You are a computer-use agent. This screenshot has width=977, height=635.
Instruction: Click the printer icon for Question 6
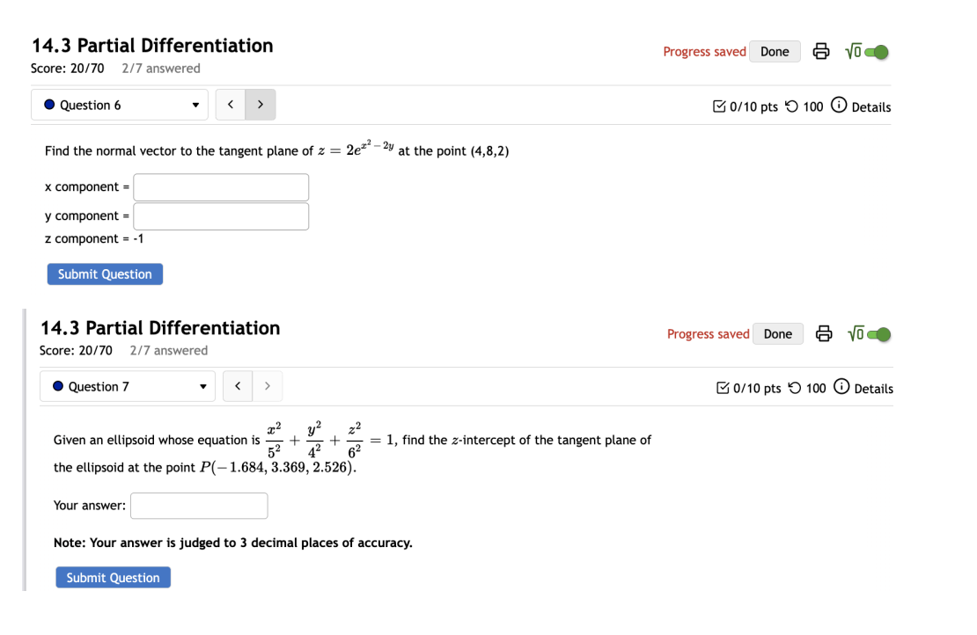[x=821, y=51]
